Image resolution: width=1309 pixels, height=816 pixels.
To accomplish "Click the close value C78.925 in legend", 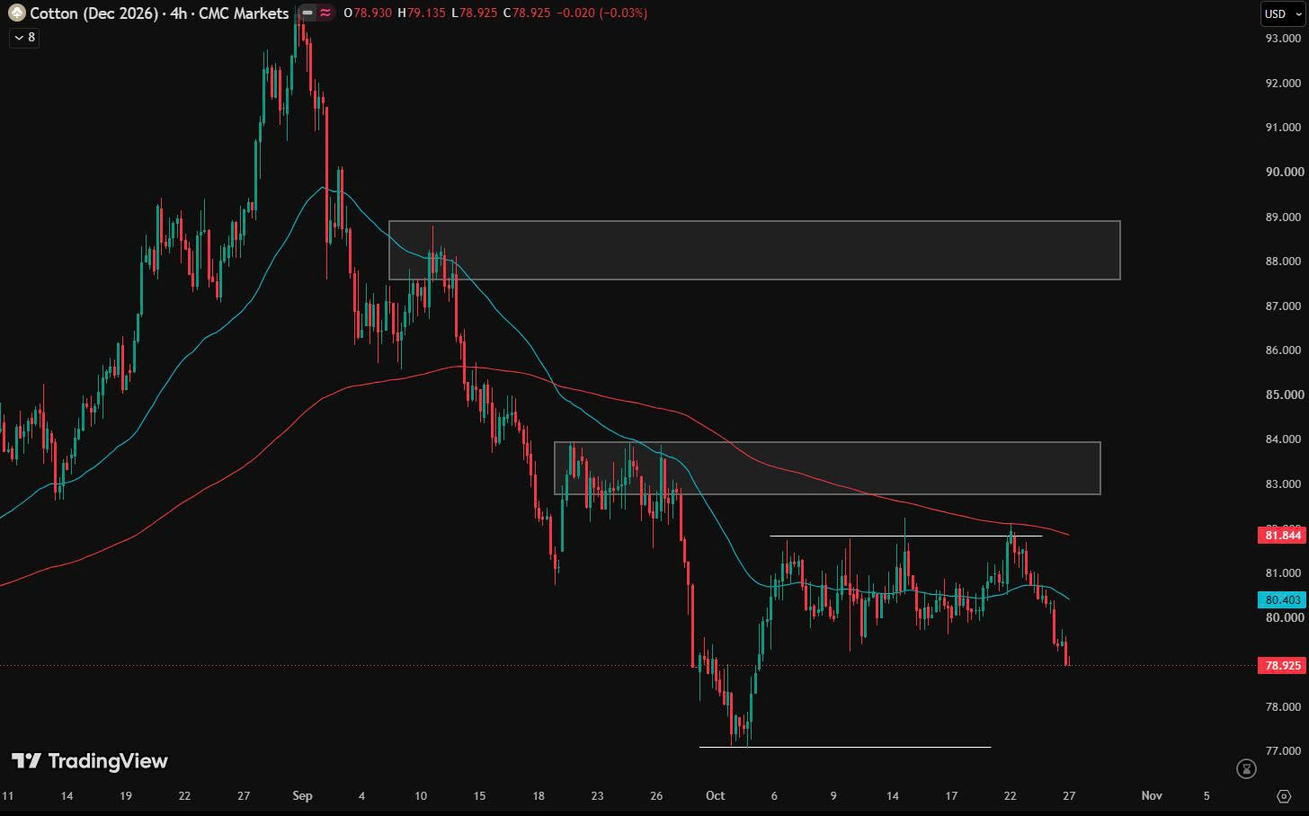I will coord(527,13).
